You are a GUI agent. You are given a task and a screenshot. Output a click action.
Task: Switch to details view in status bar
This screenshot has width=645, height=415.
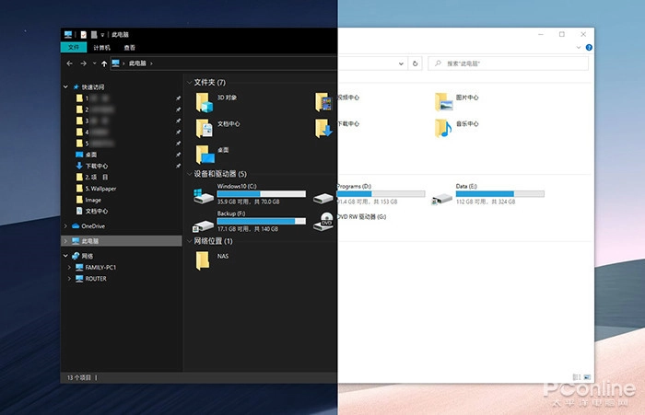click(577, 377)
